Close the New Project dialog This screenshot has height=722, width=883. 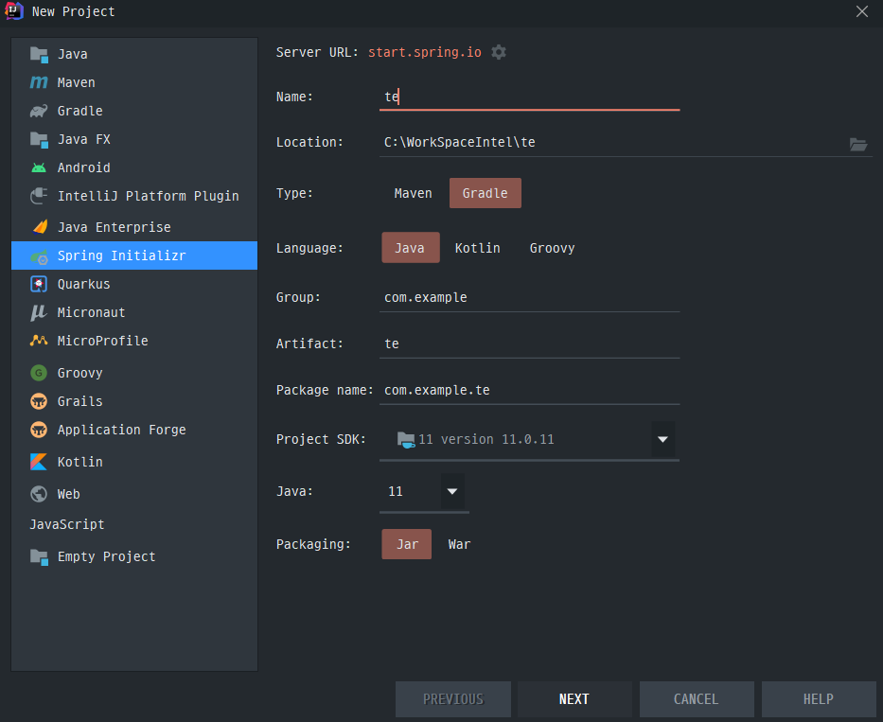pyautogui.click(x=861, y=11)
